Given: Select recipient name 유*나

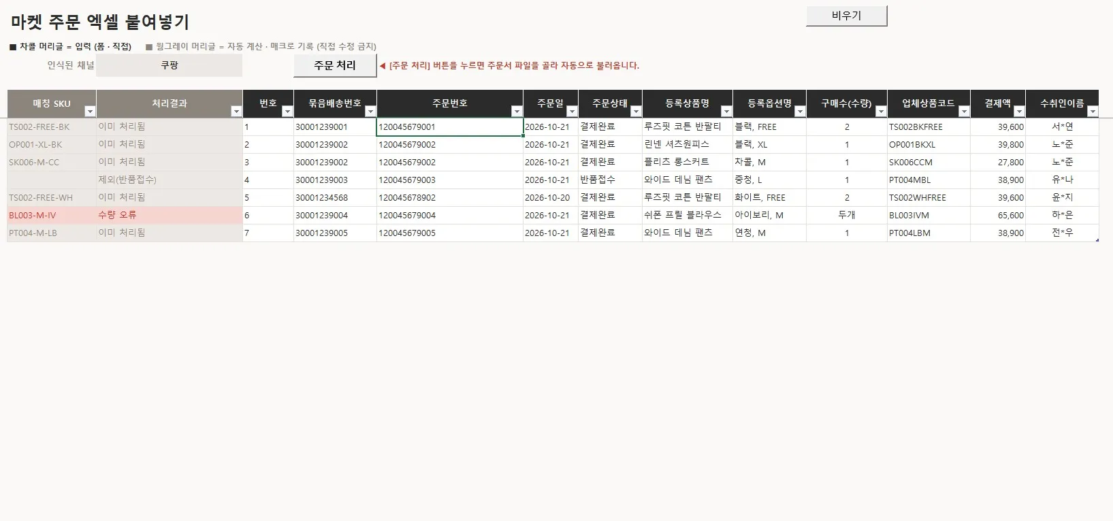Looking at the screenshot, I should (1062, 180).
